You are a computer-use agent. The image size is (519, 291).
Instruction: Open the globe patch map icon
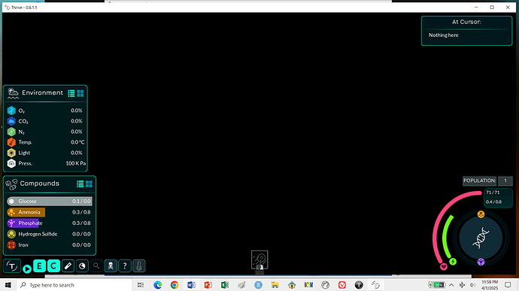click(82, 266)
